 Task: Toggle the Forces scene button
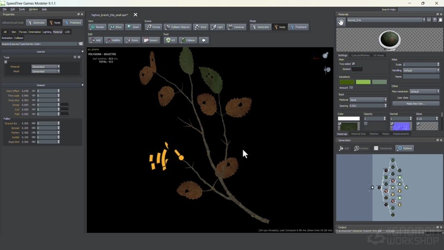pos(153,27)
